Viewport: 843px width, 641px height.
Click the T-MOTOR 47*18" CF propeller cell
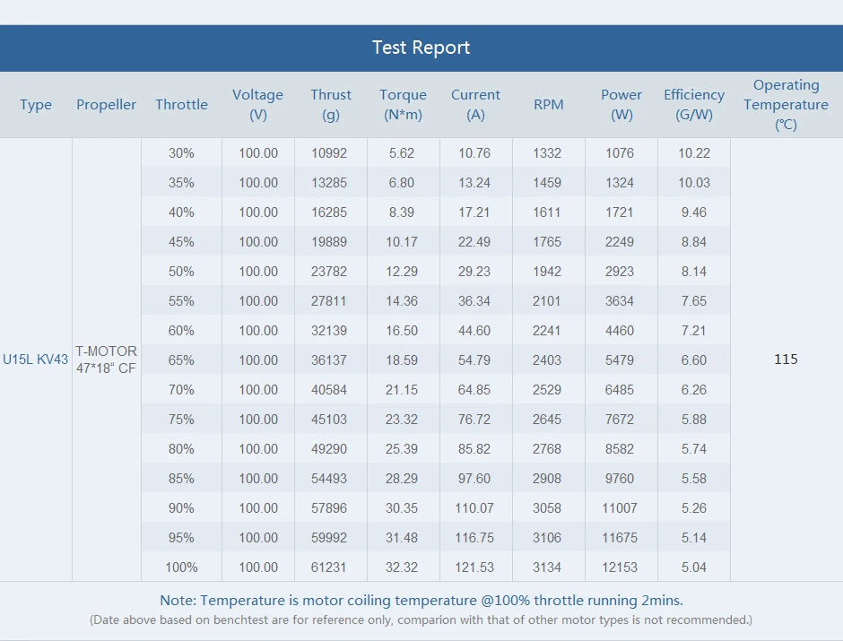point(107,359)
